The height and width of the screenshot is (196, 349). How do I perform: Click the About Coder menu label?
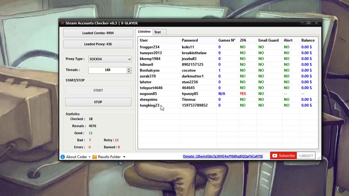tap(76, 157)
